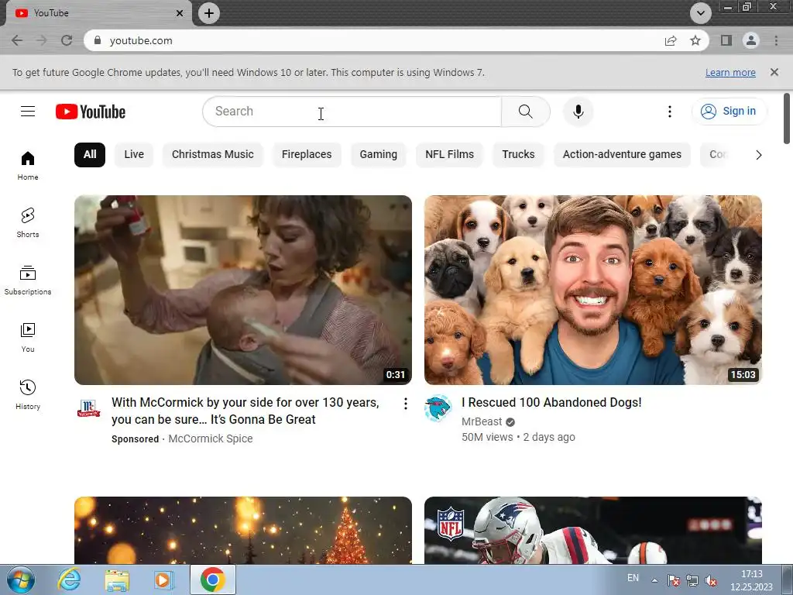
Task: Open Windows Explorer from taskbar
Action: pyautogui.click(x=117, y=580)
